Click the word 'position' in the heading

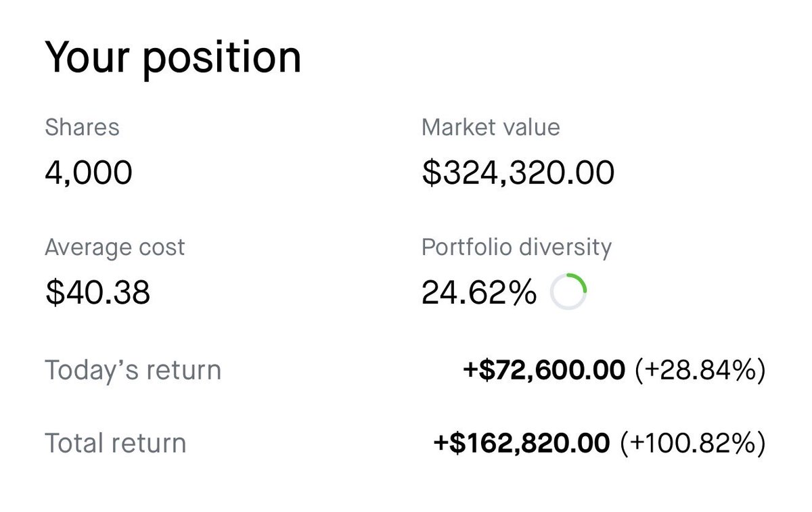pyautogui.click(x=222, y=59)
